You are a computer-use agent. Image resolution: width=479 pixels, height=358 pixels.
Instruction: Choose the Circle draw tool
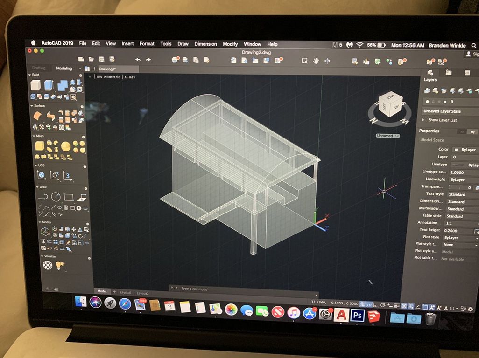[x=56, y=197]
